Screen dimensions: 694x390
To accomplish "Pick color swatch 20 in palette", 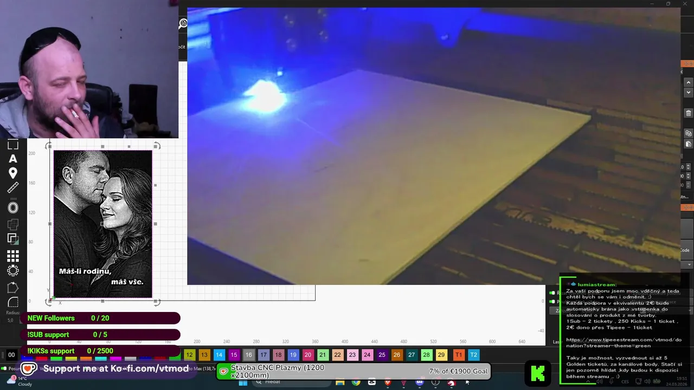I will pos(308,355).
